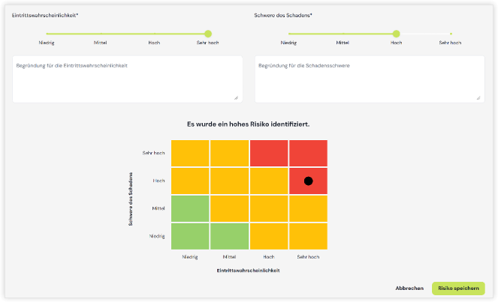Viewport: 498px width, 302px height.
Task: Click the green cell at Mittel severity, Niedrig probability
Action: [x=190, y=208]
